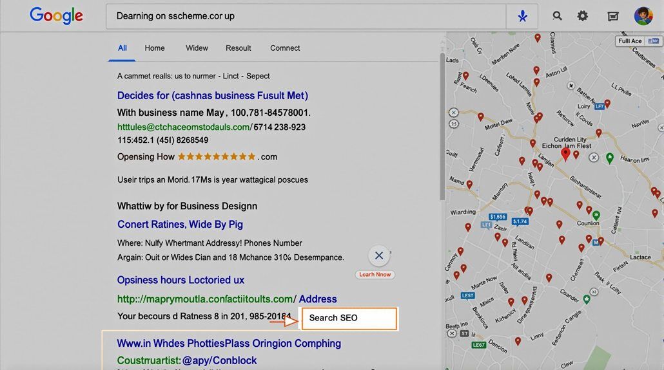The width and height of the screenshot is (664, 370).
Task: Click the orange star rating row
Action: click(x=217, y=157)
